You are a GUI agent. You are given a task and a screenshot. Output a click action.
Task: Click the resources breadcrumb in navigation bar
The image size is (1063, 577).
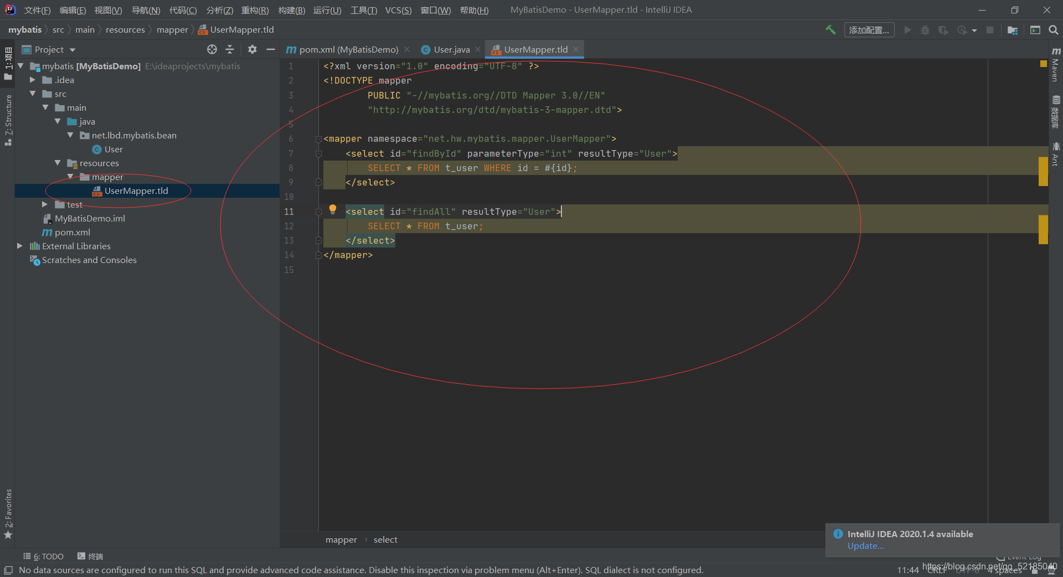point(125,30)
